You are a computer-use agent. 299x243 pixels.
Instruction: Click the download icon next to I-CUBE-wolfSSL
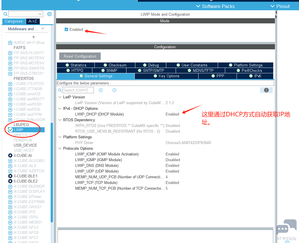pos(10,109)
